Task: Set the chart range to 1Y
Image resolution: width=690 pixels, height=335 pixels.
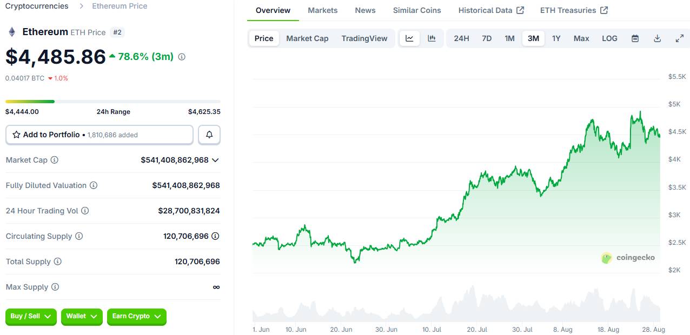Action: coord(556,38)
